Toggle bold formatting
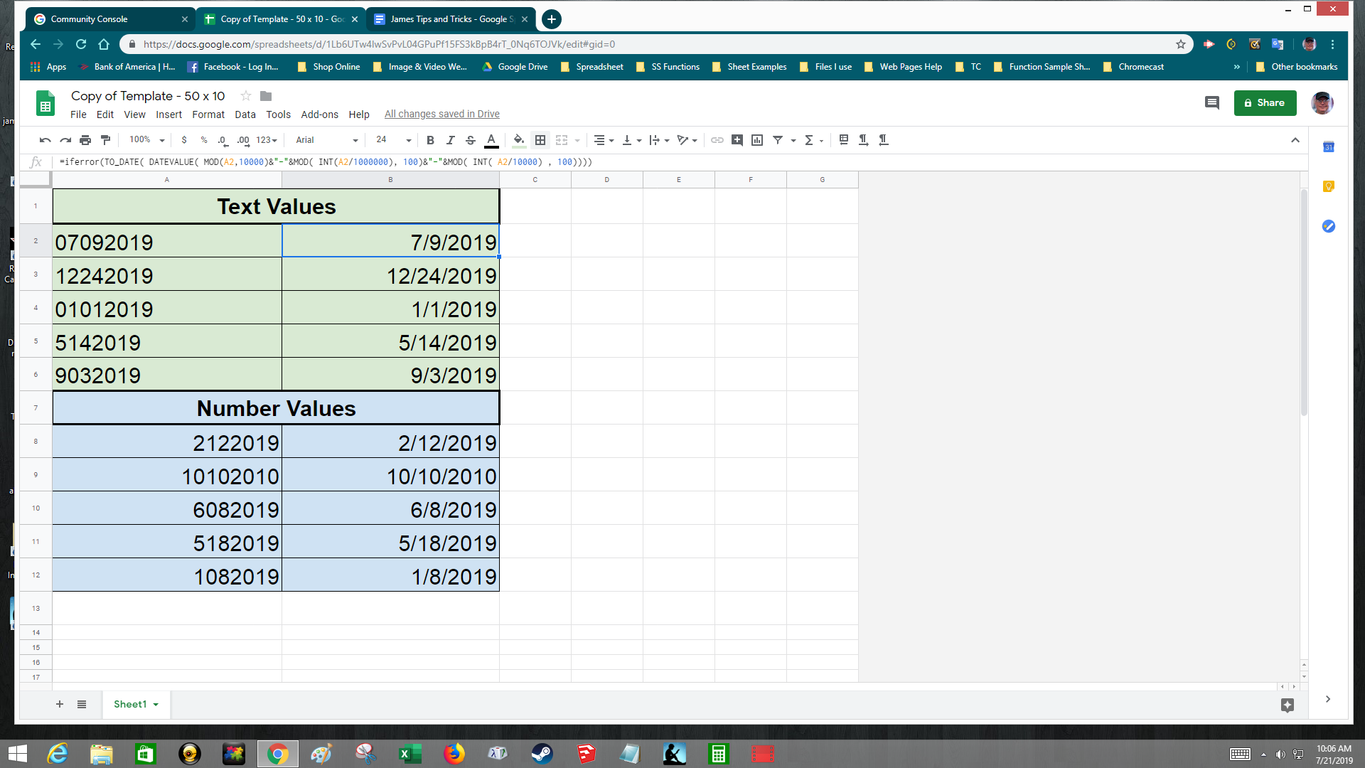The height and width of the screenshot is (768, 1365). [x=430, y=140]
